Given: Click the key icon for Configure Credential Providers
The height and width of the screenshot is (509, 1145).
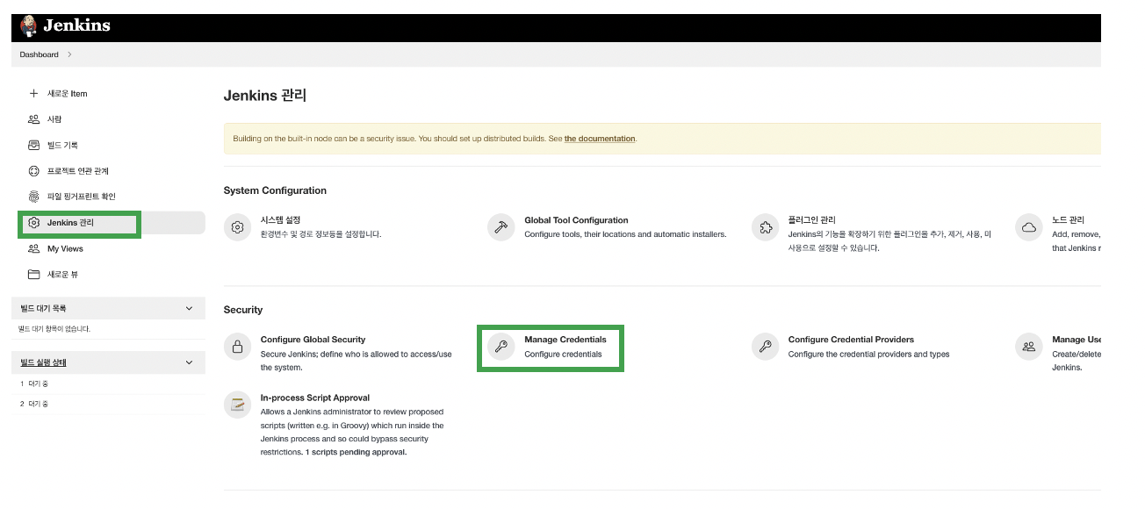Looking at the screenshot, I should point(766,347).
